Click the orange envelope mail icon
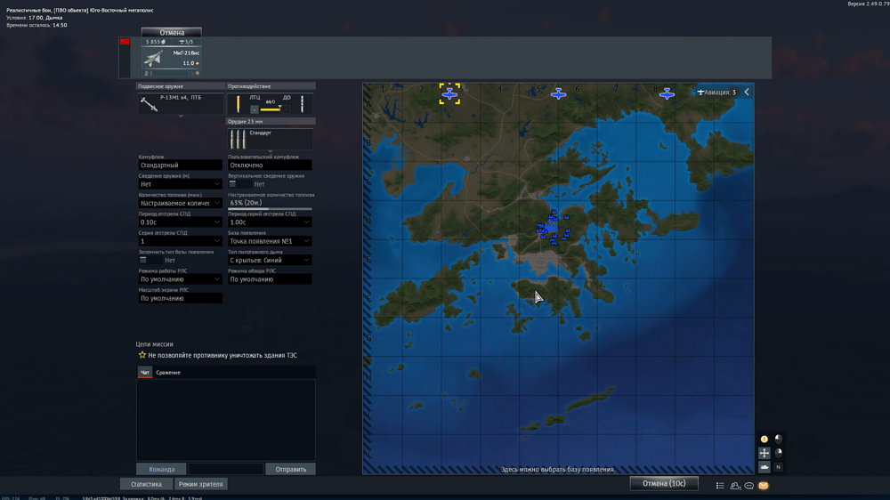This screenshot has height=500, width=890. click(x=764, y=486)
